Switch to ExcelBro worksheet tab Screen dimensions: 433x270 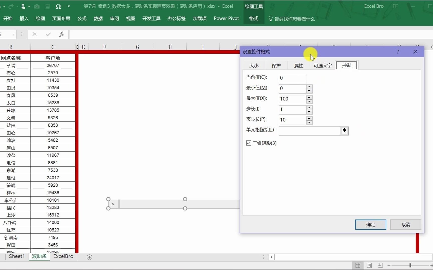pyautogui.click(x=63, y=256)
